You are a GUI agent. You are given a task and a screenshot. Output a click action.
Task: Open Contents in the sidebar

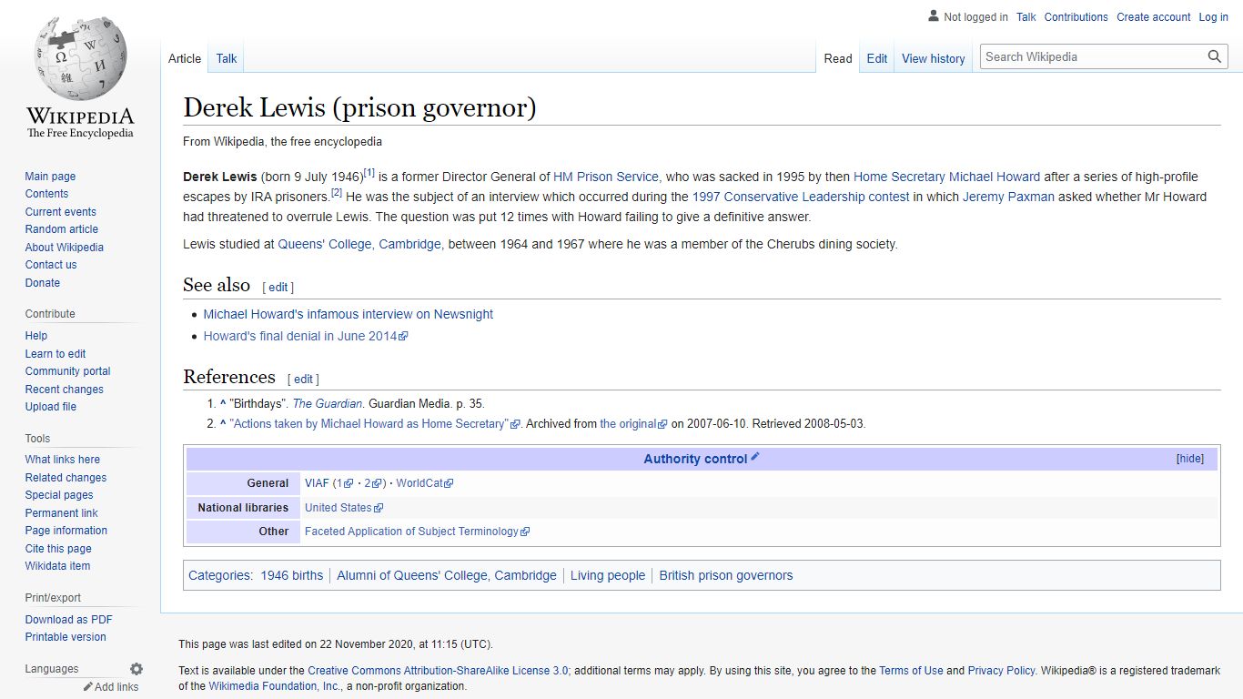point(46,194)
